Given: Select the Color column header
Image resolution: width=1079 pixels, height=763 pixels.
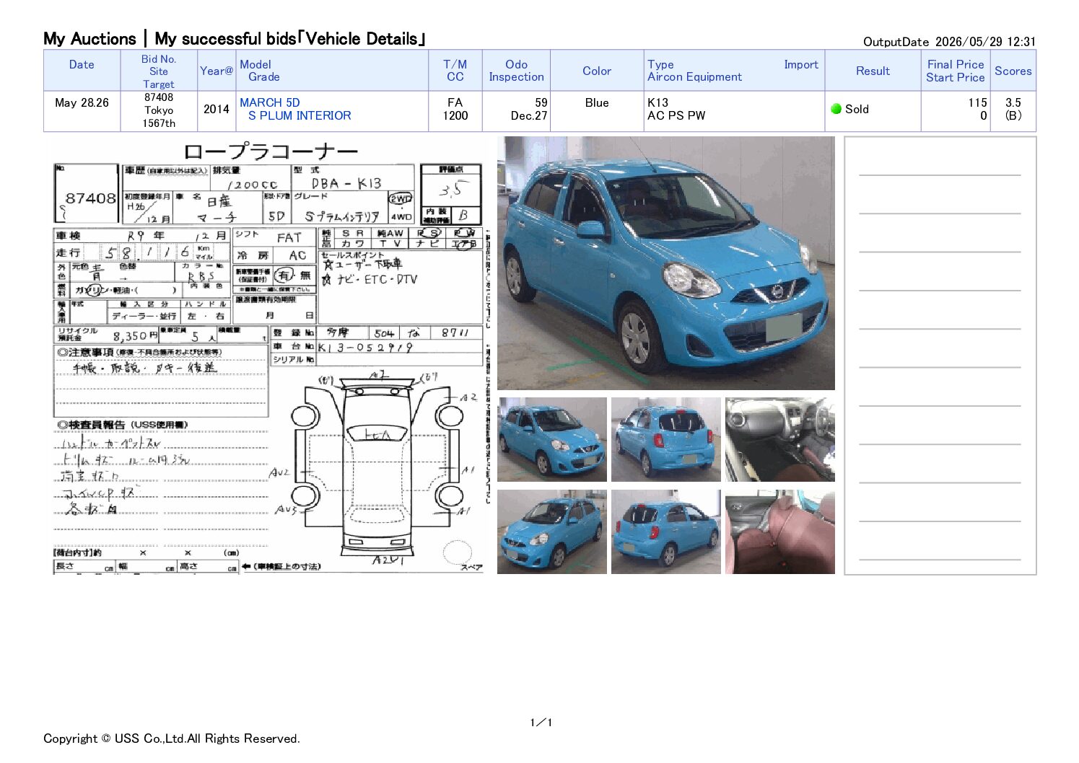Looking at the screenshot, I should (x=597, y=71).
